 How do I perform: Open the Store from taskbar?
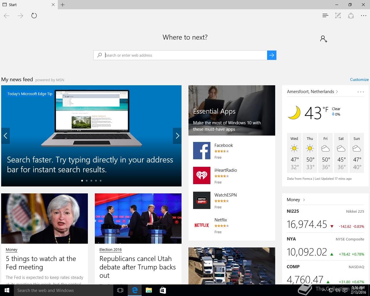click(163, 290)
